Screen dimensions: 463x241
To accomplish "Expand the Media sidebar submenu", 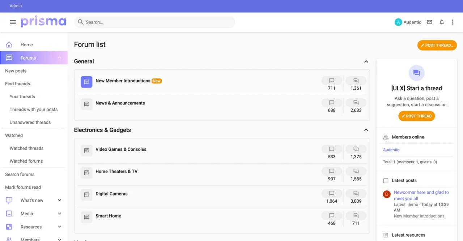I will point(60,214).
